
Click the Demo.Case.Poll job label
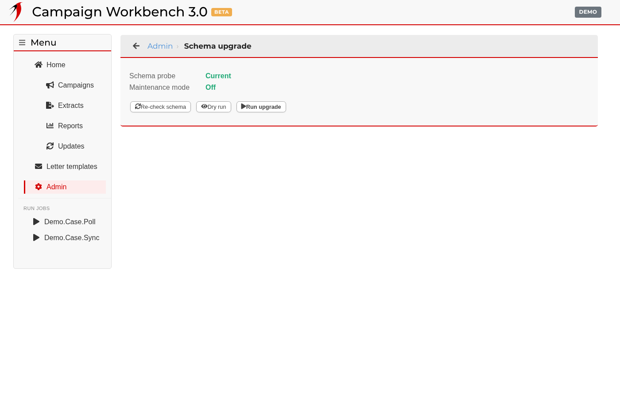(x=70, y=222)
